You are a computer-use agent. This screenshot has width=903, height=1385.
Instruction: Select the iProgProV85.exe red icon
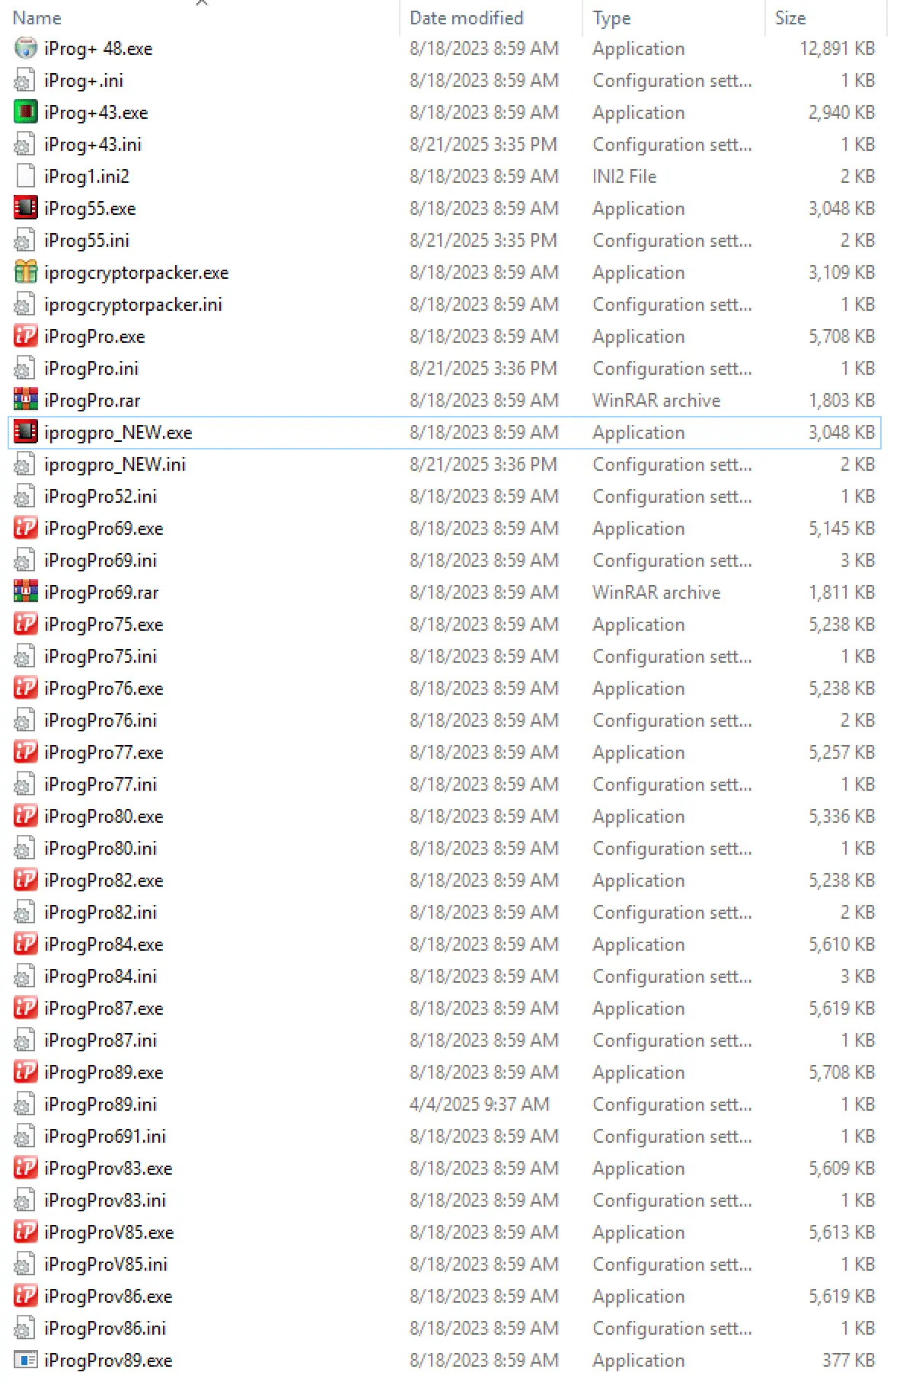(25, 1233)
